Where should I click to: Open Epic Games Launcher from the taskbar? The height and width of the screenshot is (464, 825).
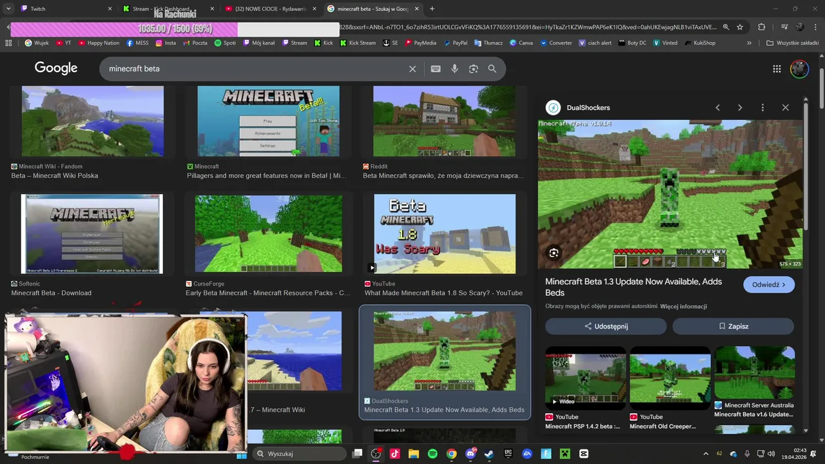509,454
